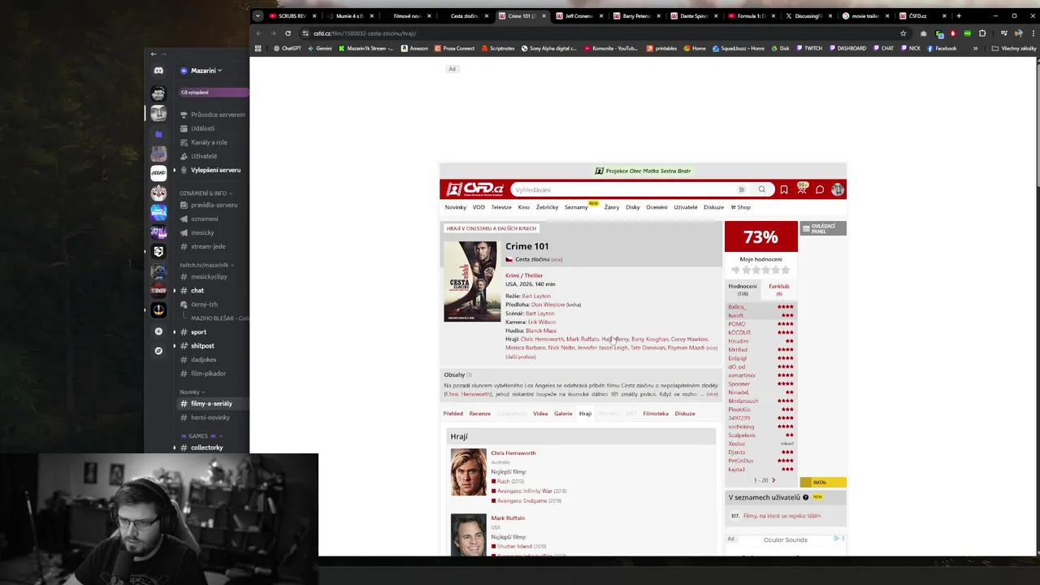Open the Chrome tab search dropdown
The width and height of the screenshot is (1040, 585).
point(258,15)
